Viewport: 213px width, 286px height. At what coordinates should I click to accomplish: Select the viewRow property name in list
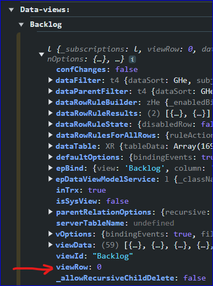[72, 267]
